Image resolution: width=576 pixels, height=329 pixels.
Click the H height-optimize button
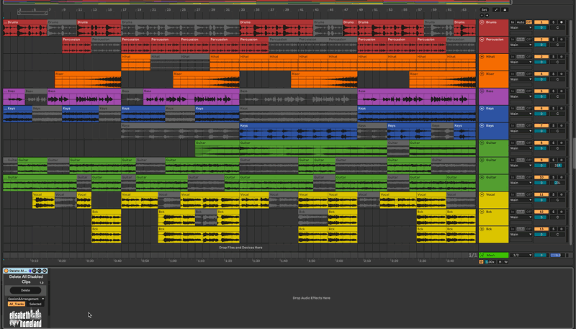[x=500, y=262]
